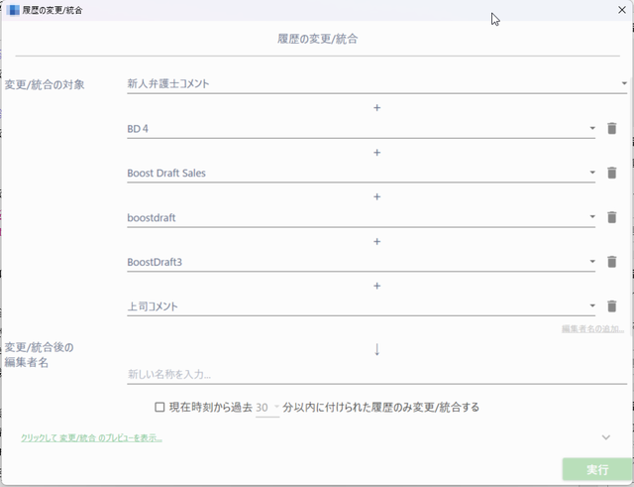The width and height of the screenshot is (634, 487).
Task: Remove the Boost Draft Sales entry
Action: pos(611,173)
